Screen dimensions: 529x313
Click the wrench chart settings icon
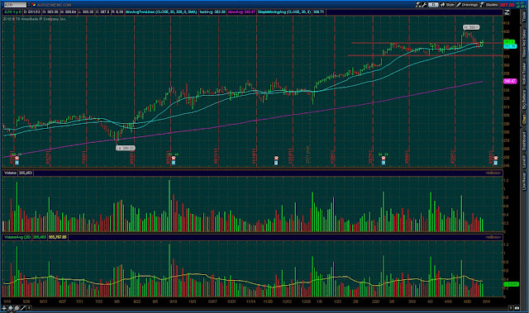point(424,5)
